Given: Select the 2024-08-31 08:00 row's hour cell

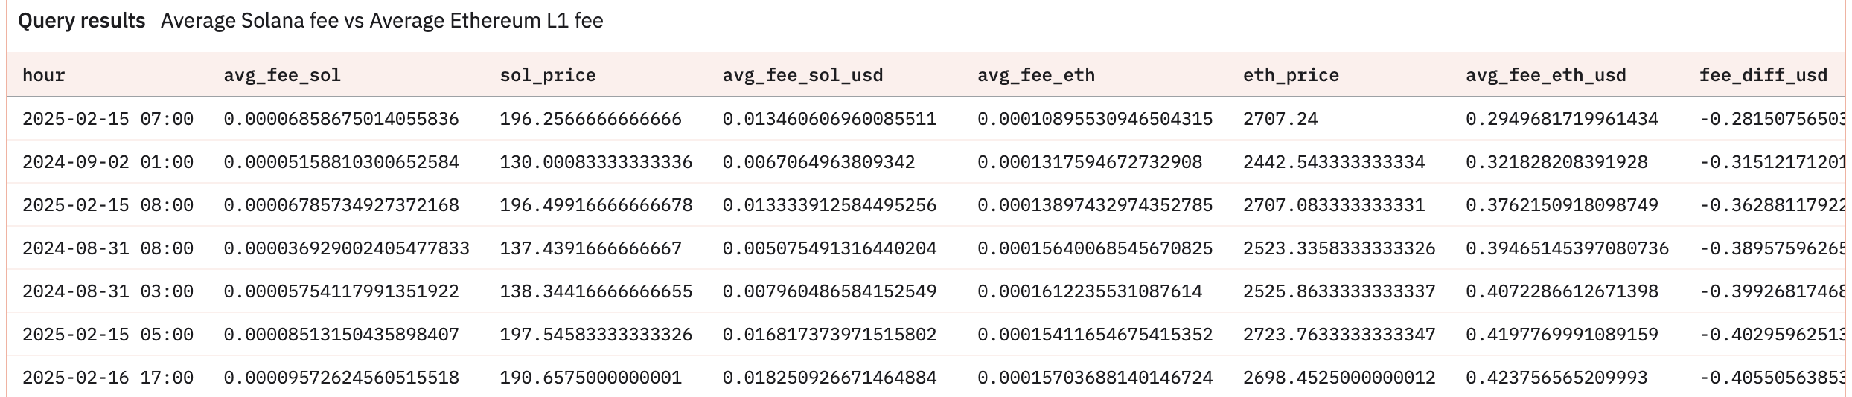Looking at the screenshot, I should tap(108, 248).
